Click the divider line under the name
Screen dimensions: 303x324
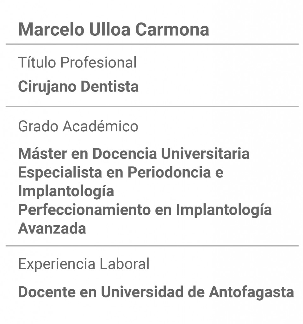click(x=152, y=44)
